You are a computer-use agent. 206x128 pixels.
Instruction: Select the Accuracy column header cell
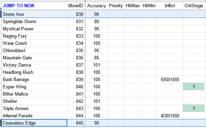(x=97, y=6)
